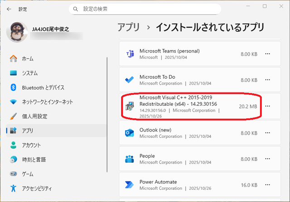Click the person icon for アカウント
This screenshot has height=202, width=290.
(x=13, y=145)
